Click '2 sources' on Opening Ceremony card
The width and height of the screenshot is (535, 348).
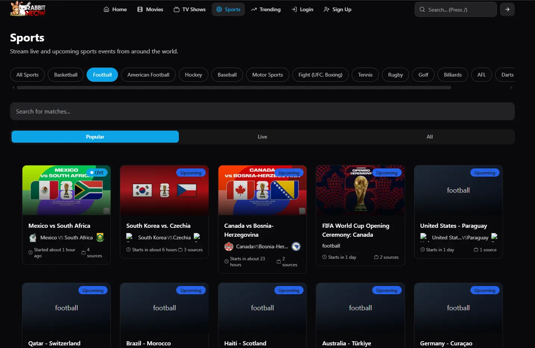[386, 257]
